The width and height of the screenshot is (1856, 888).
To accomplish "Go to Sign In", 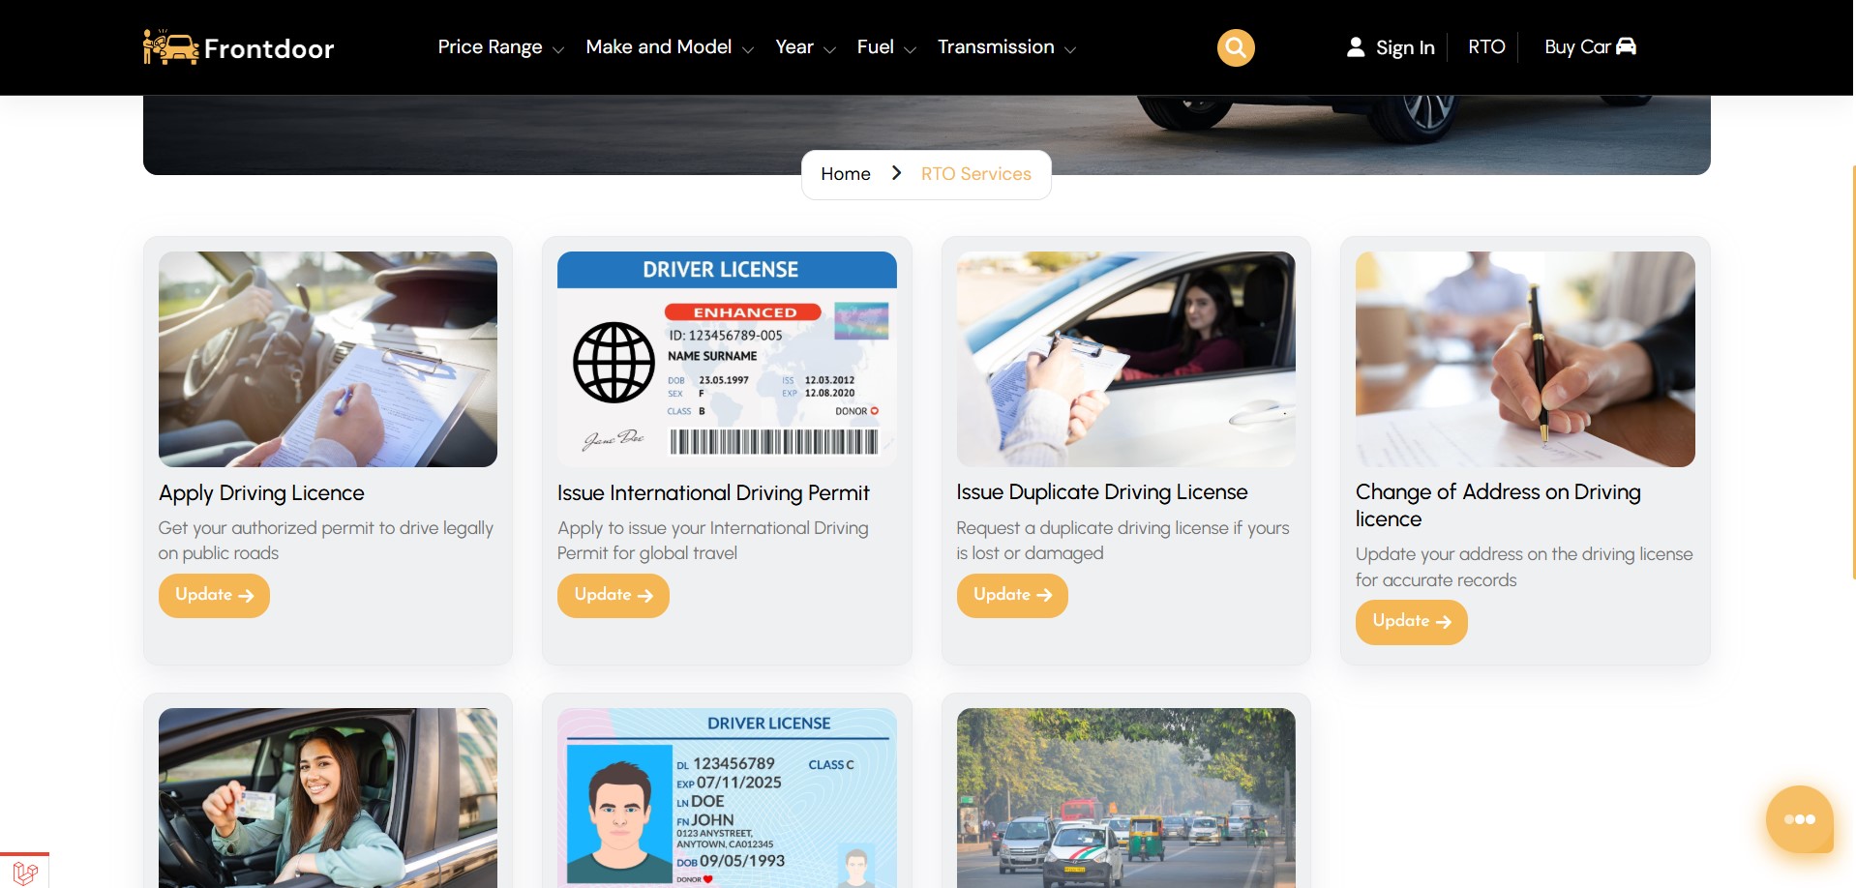I will pyautogui.click(x=1404, y=47).
